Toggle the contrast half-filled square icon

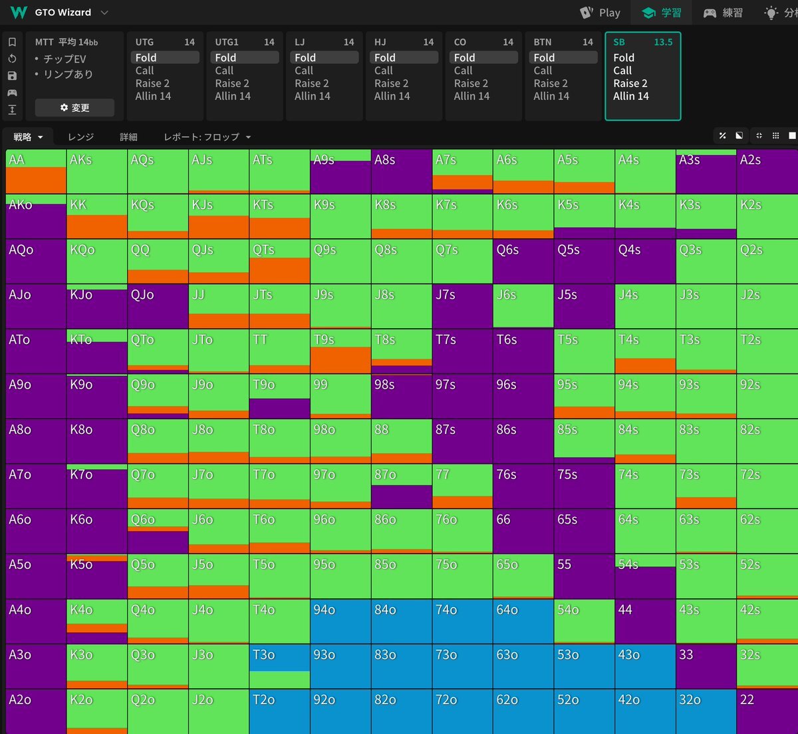739,136
